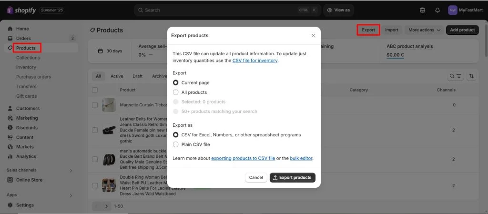
Task: Click the Discounts icon in sidebar
Action: (x=10, y=128)
